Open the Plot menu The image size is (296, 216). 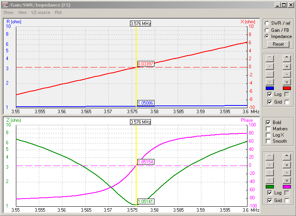tap(58, 12)
